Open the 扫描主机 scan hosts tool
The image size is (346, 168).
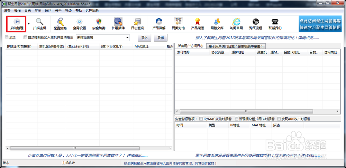point(40,24)
